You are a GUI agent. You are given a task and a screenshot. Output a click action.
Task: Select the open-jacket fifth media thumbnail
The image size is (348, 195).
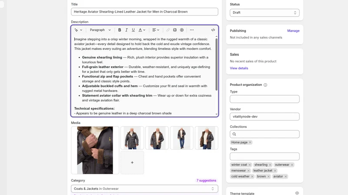(x=206, y=138)
